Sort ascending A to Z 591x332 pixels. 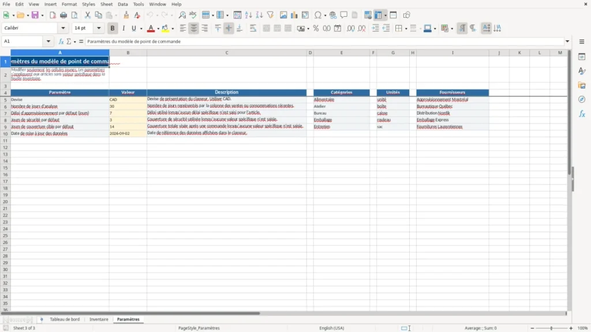[248, 15]
